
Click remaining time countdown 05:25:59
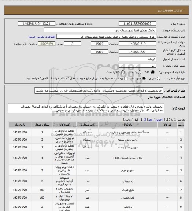[x=47, y=44]
